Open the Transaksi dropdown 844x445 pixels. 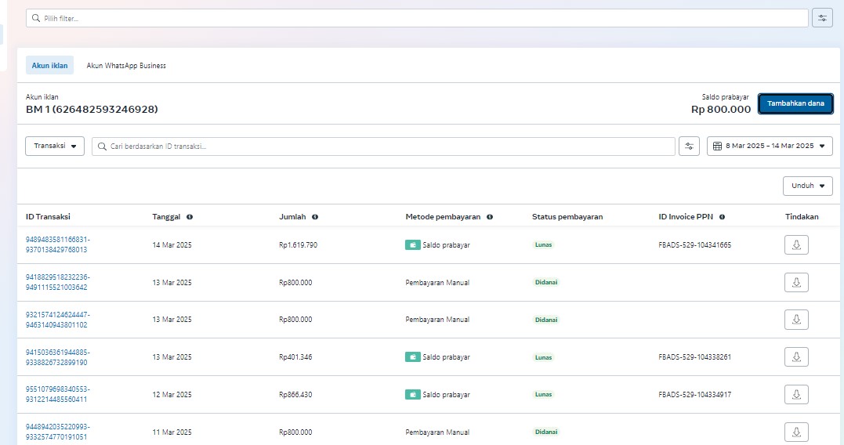coord(55,147)
